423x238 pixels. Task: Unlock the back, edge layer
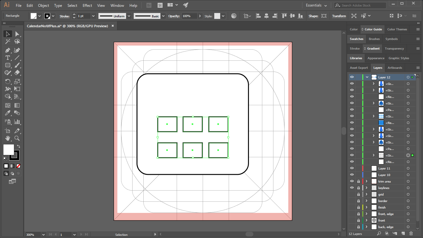click(x=359, y=227)
